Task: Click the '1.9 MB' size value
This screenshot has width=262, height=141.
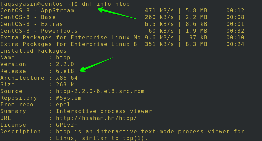Action: (x=196, y=31)
